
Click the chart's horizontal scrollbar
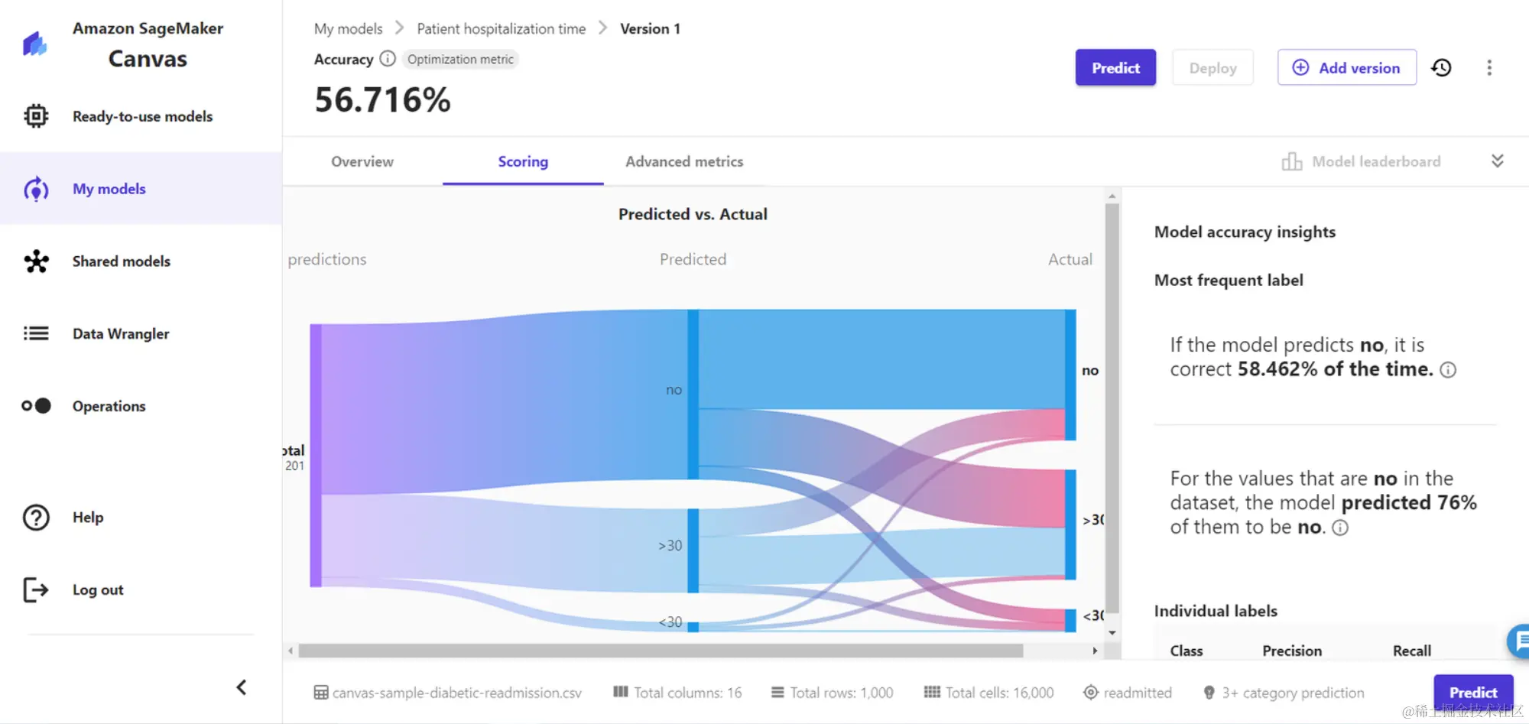pyautogui.click(x=661, y=651)
